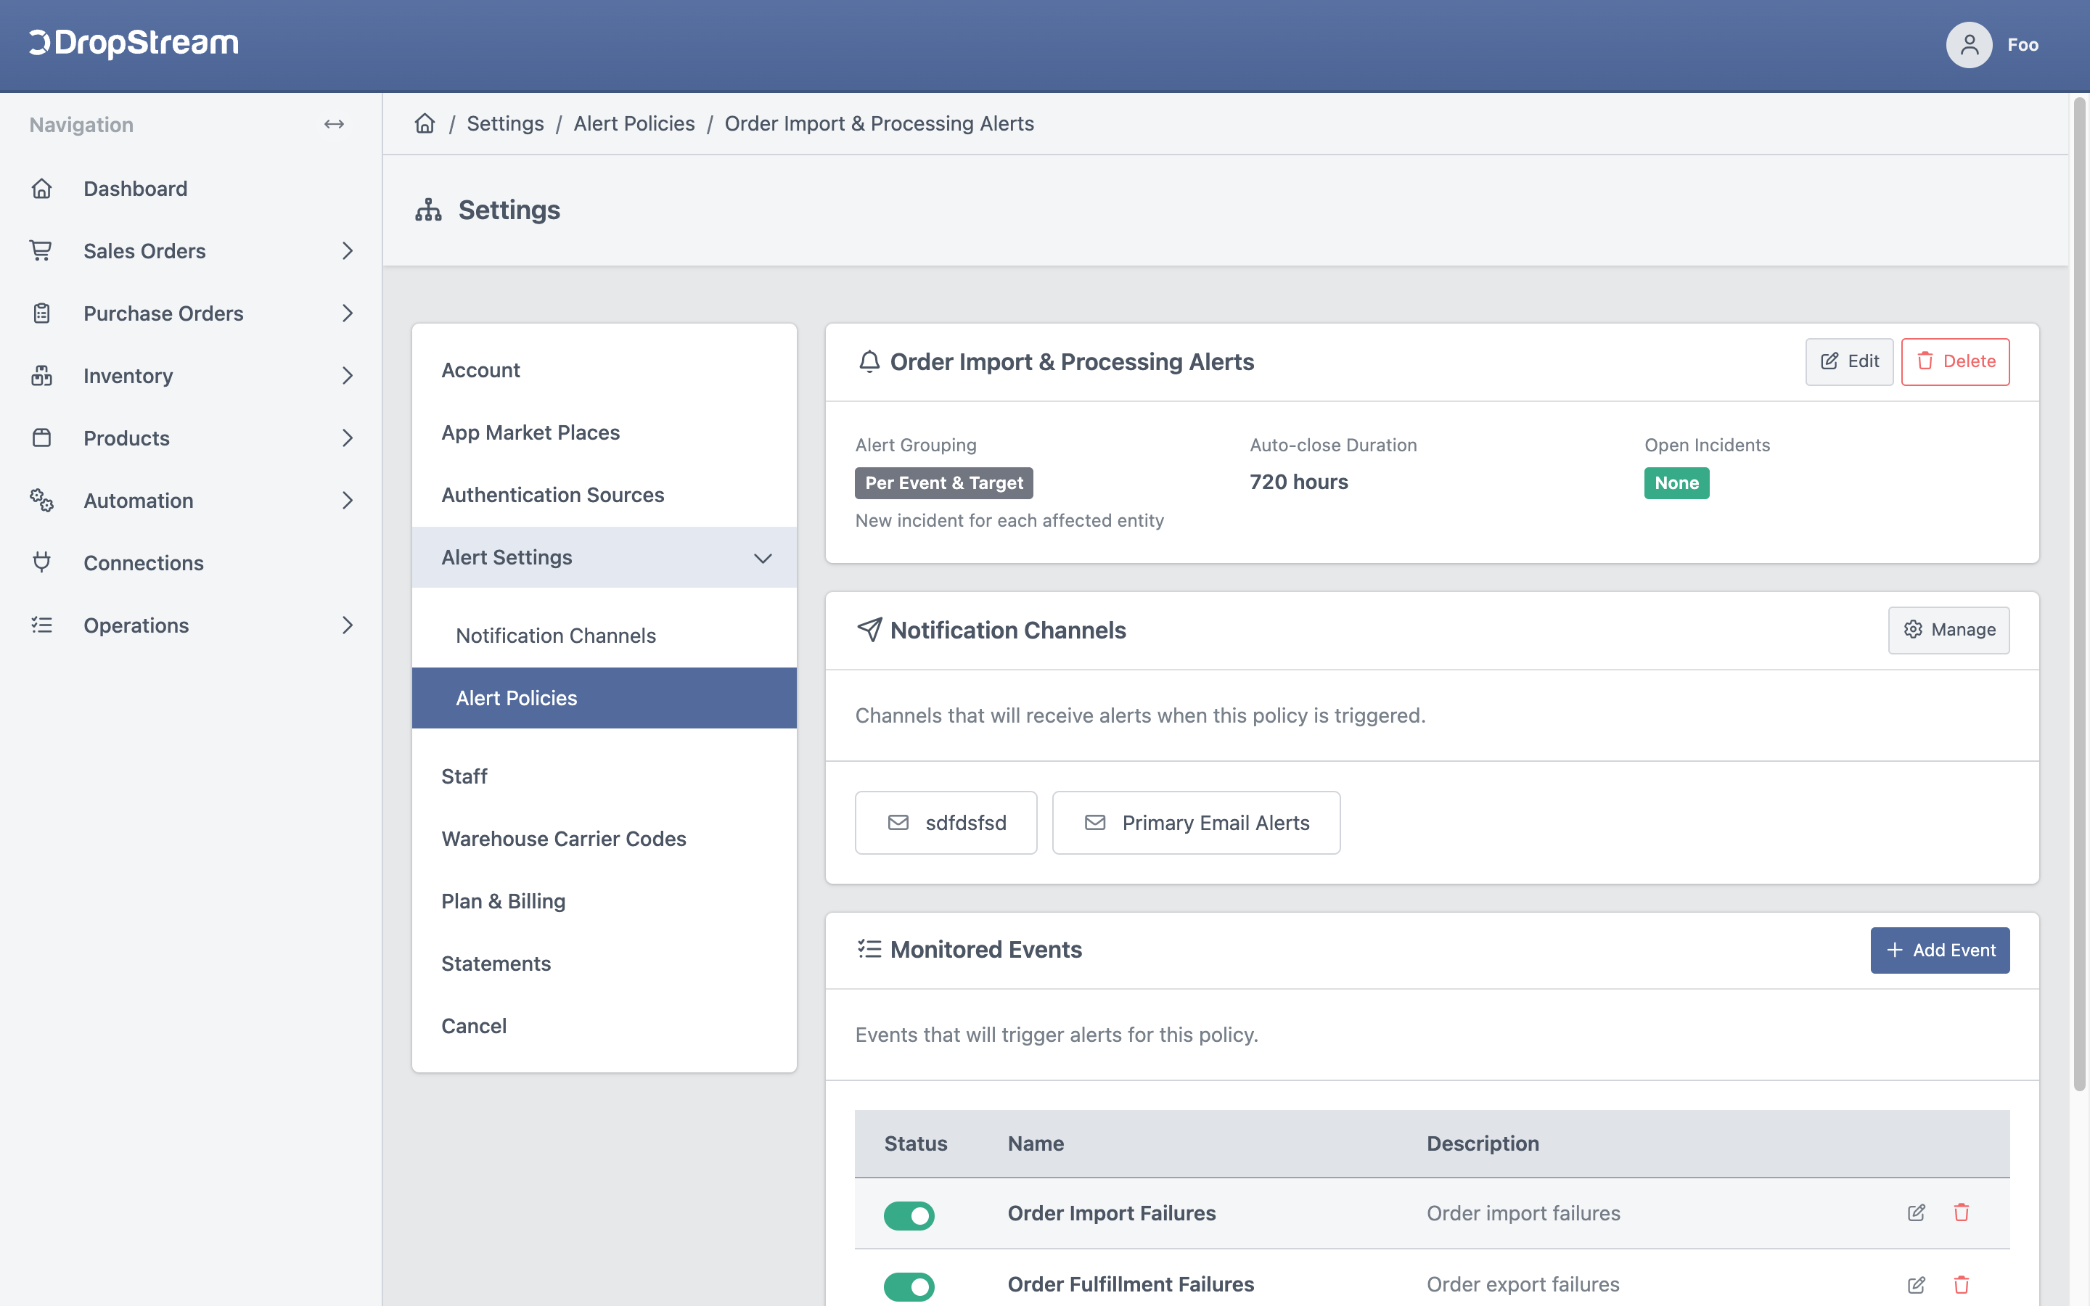Click the Description column header

coord(1483,1143)
